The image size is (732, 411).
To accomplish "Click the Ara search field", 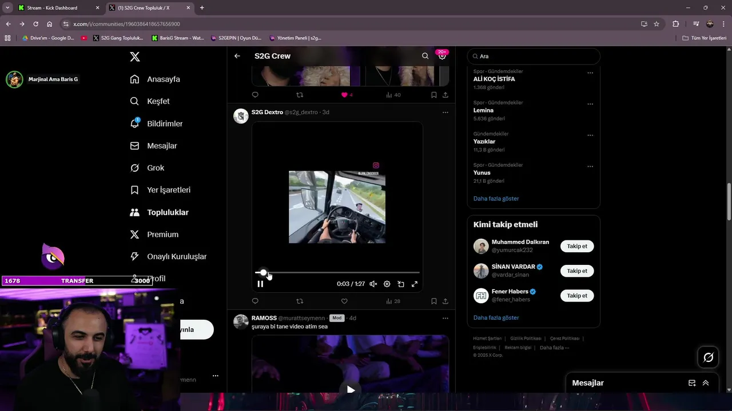I will tap(534, 56).
